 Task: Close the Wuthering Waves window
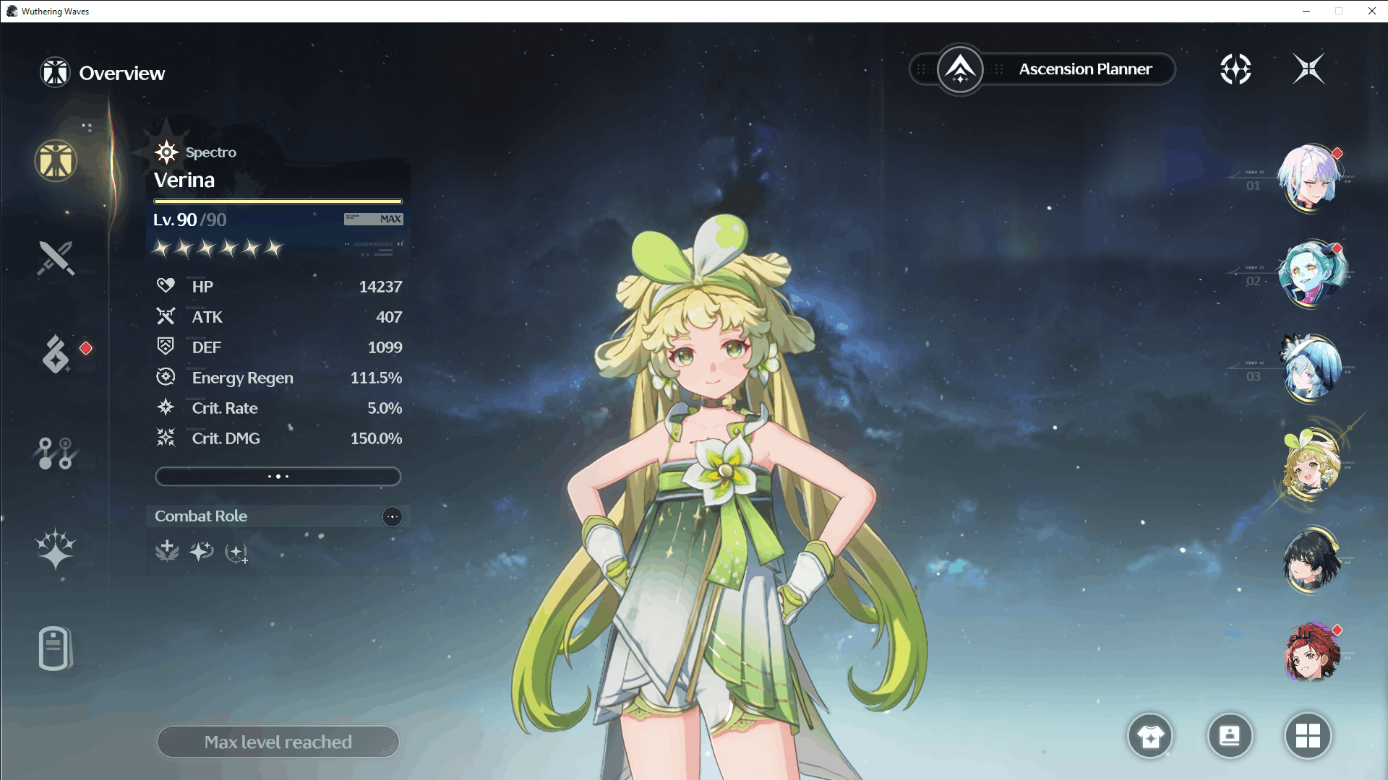point(1371,11)
